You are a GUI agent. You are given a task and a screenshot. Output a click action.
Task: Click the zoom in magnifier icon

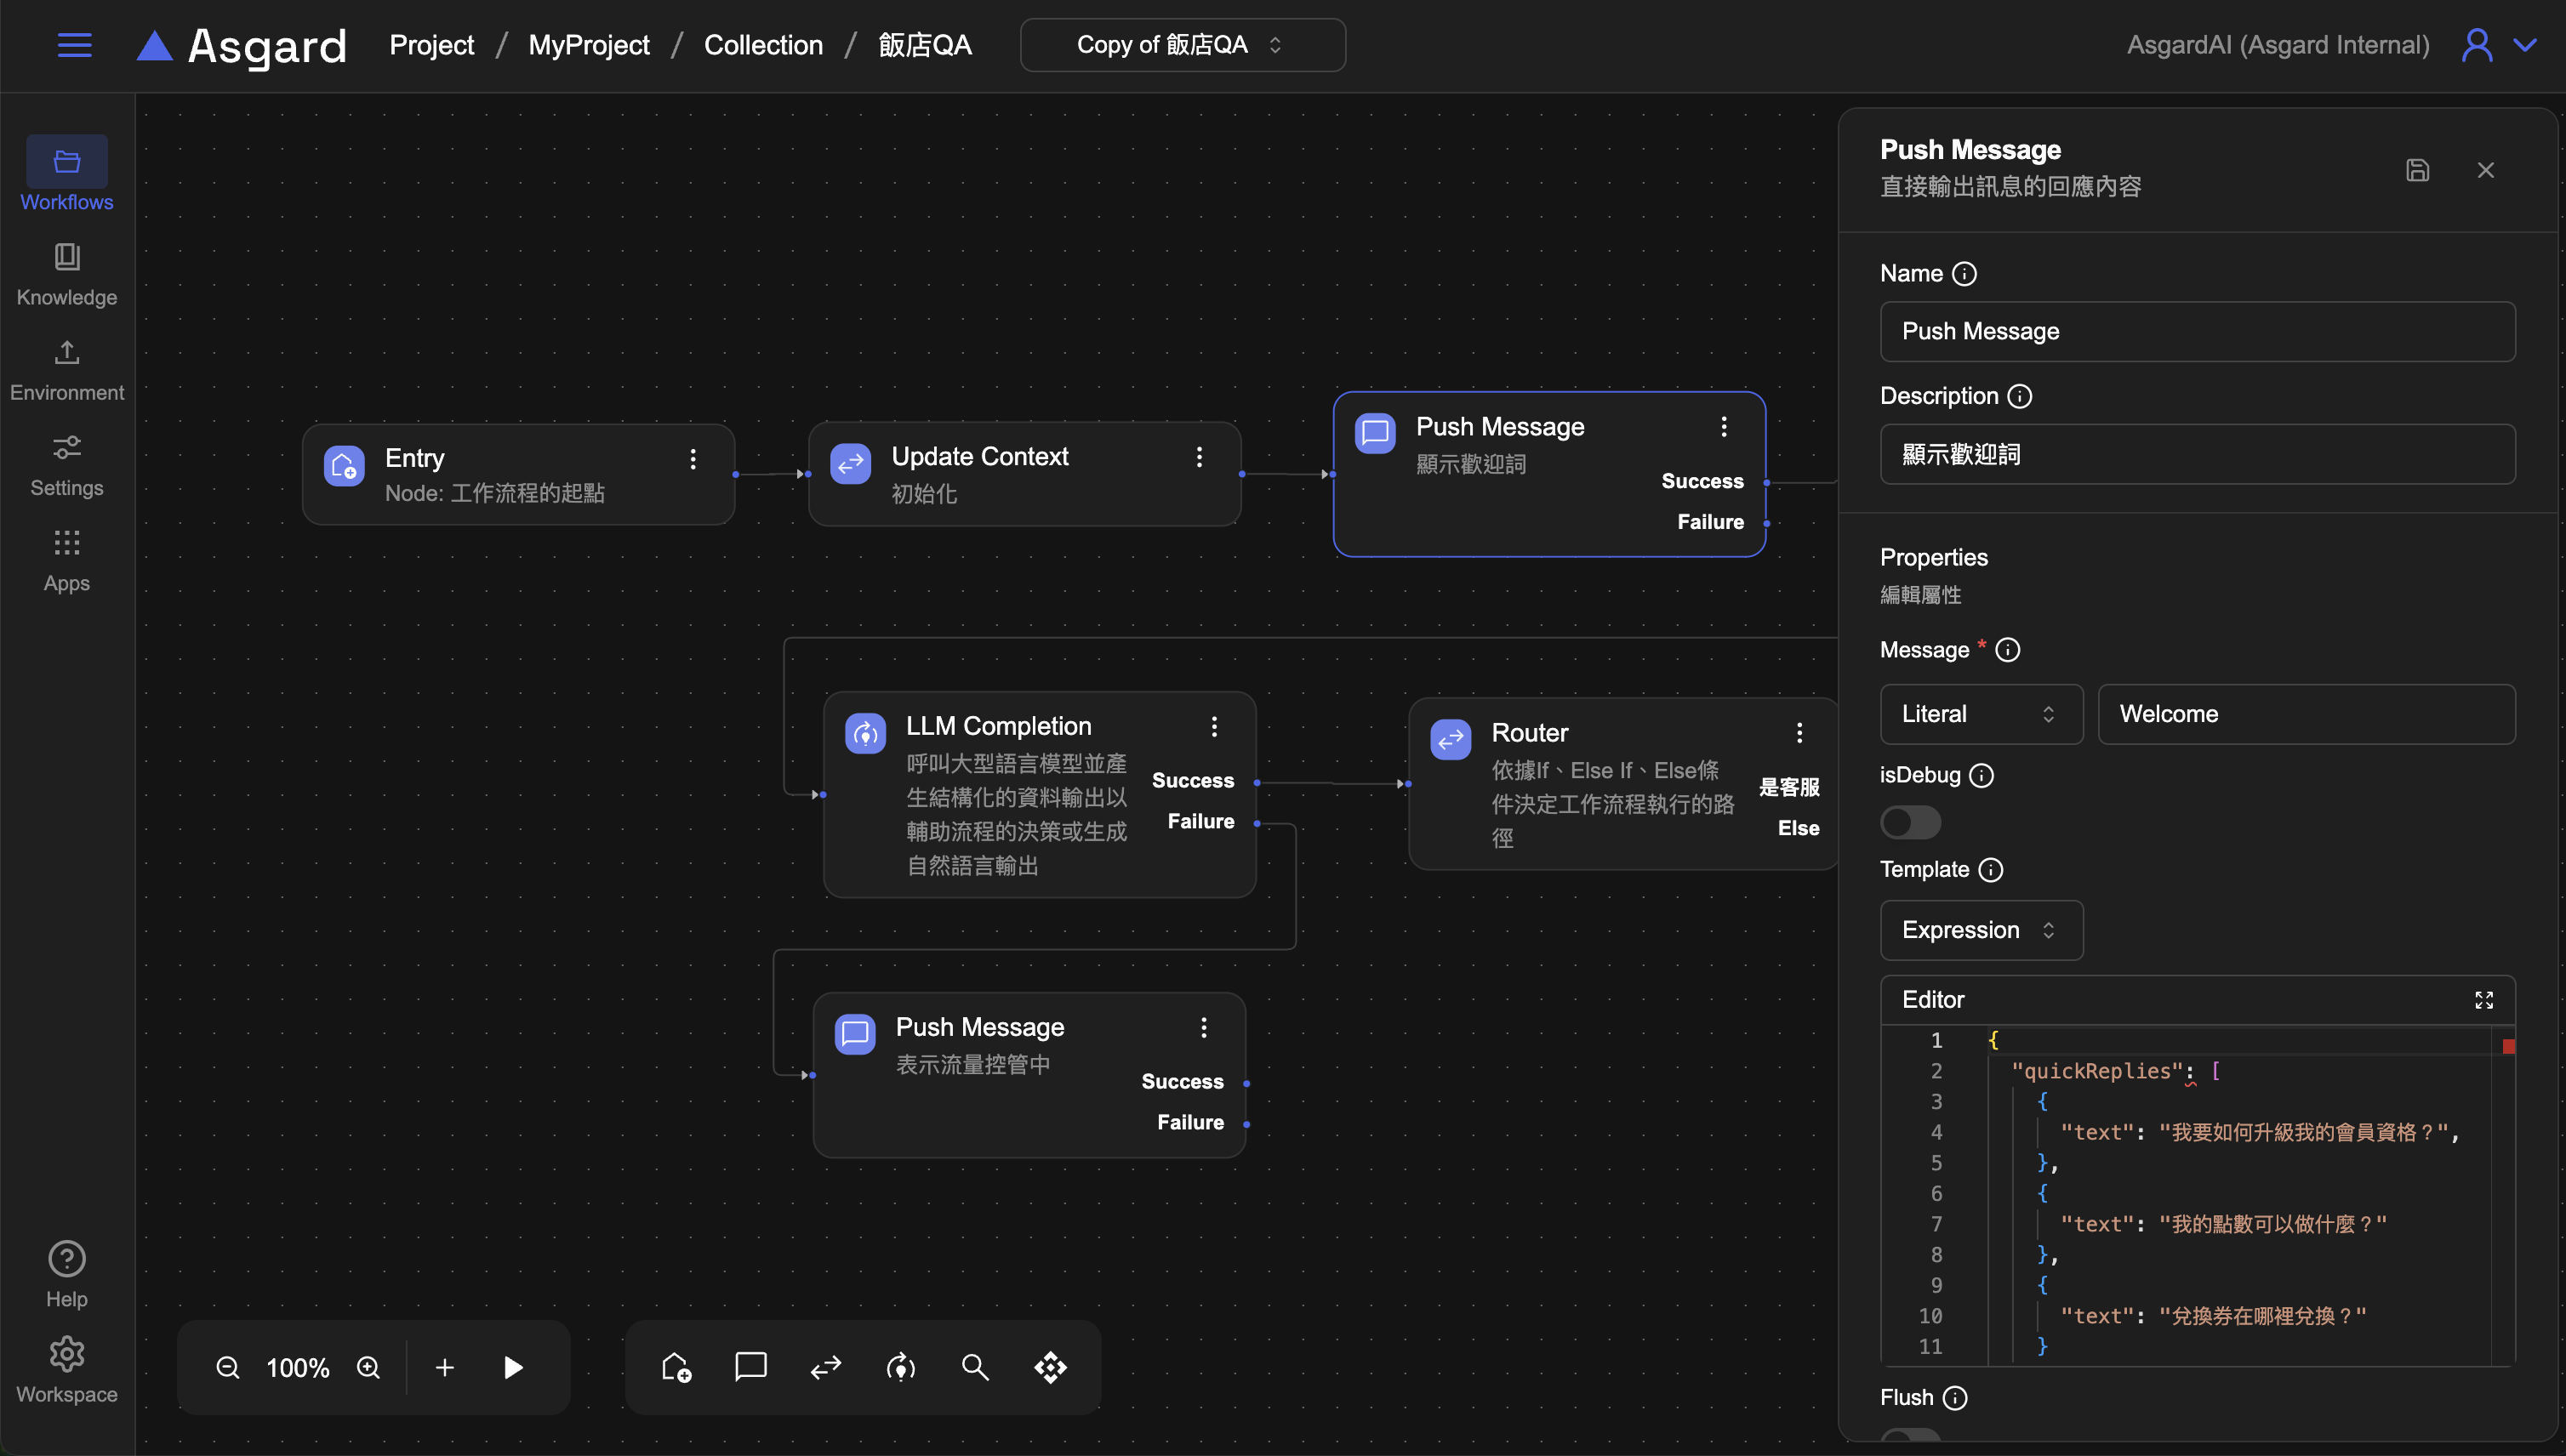[368, 1367]
